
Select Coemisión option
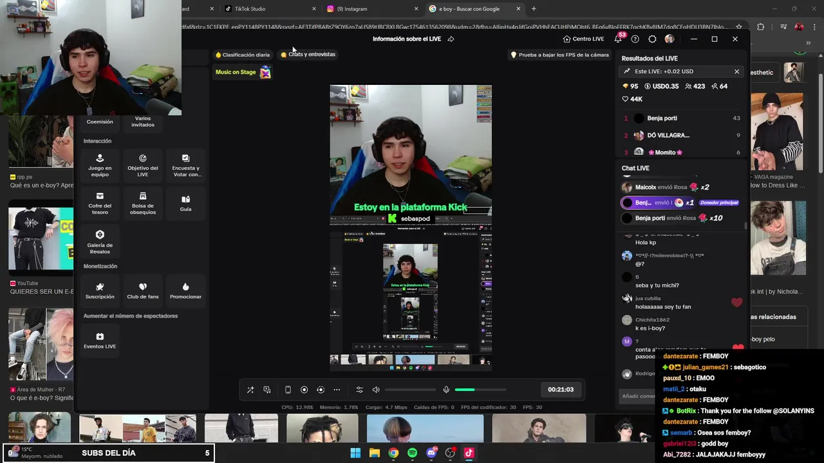pyautogui.click(x=100, y=121)
